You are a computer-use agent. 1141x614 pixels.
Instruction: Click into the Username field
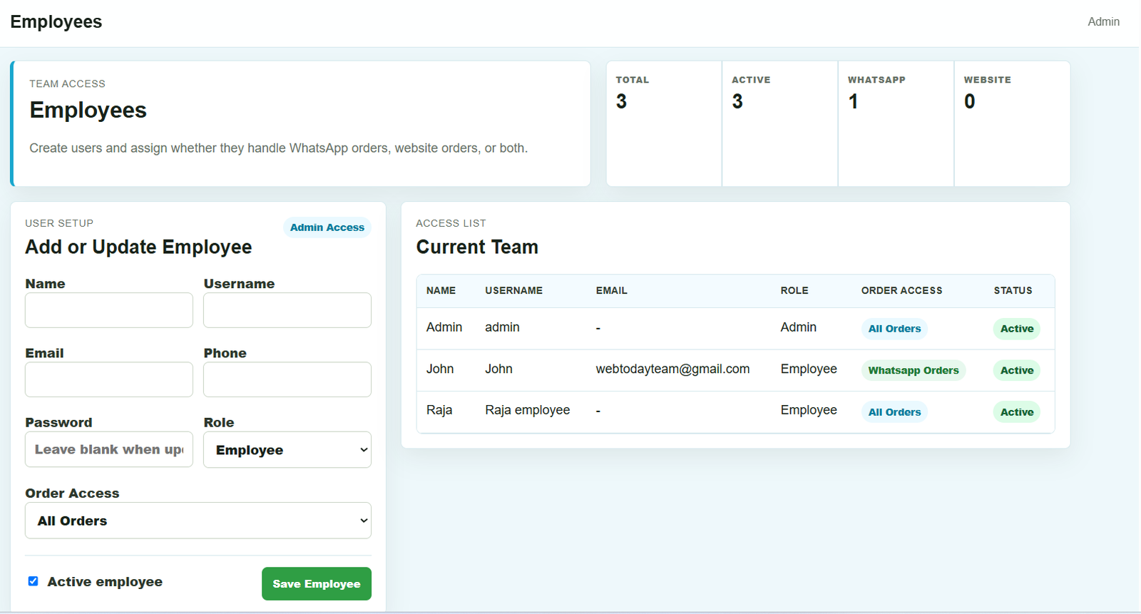pos(287,310)
